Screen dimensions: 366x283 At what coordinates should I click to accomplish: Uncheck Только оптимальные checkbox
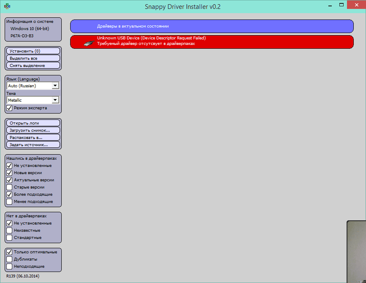point(9,252)
